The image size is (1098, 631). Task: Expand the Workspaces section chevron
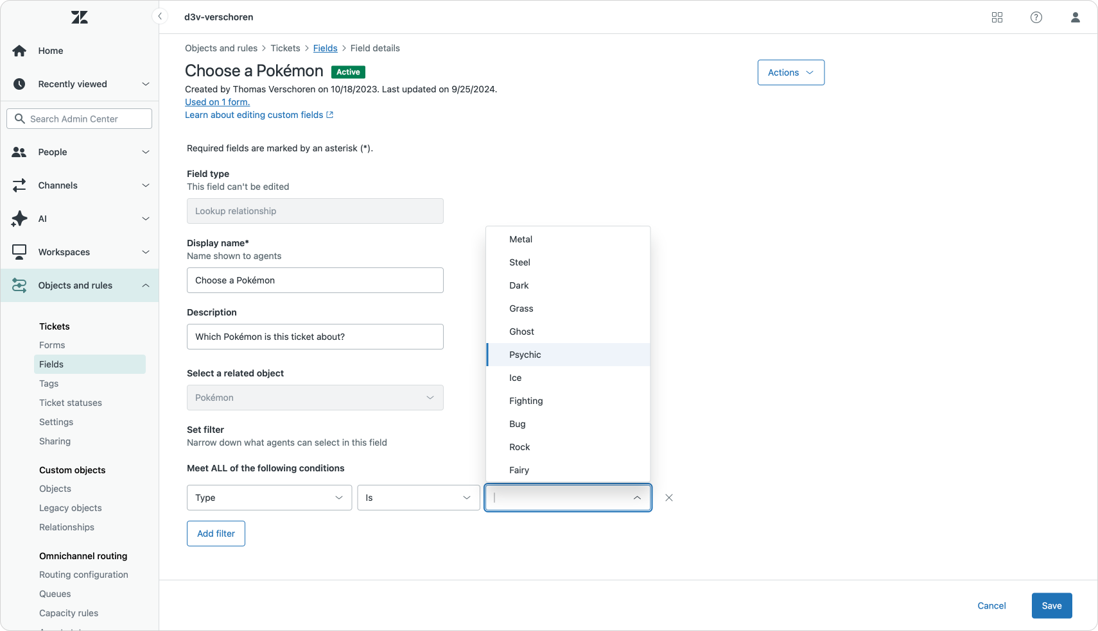coord(146,252)
